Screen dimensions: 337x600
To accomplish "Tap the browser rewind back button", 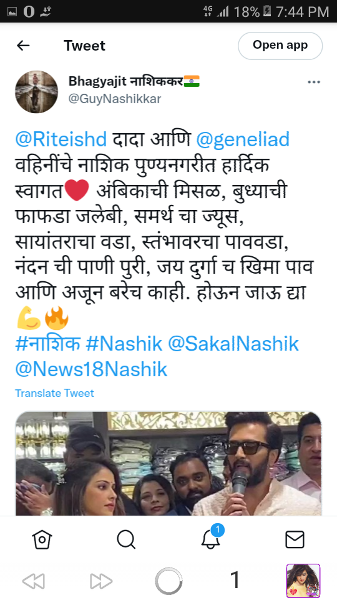I will [x=34, y=581].
